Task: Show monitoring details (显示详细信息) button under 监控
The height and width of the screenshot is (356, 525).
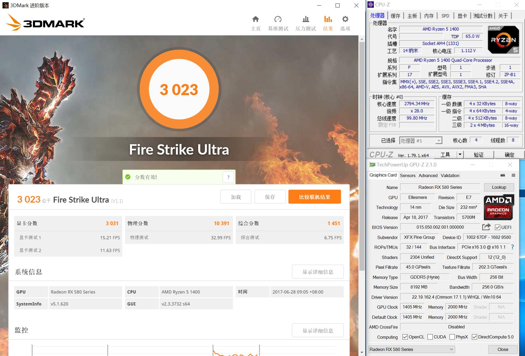Action: [x=318, y=330]
